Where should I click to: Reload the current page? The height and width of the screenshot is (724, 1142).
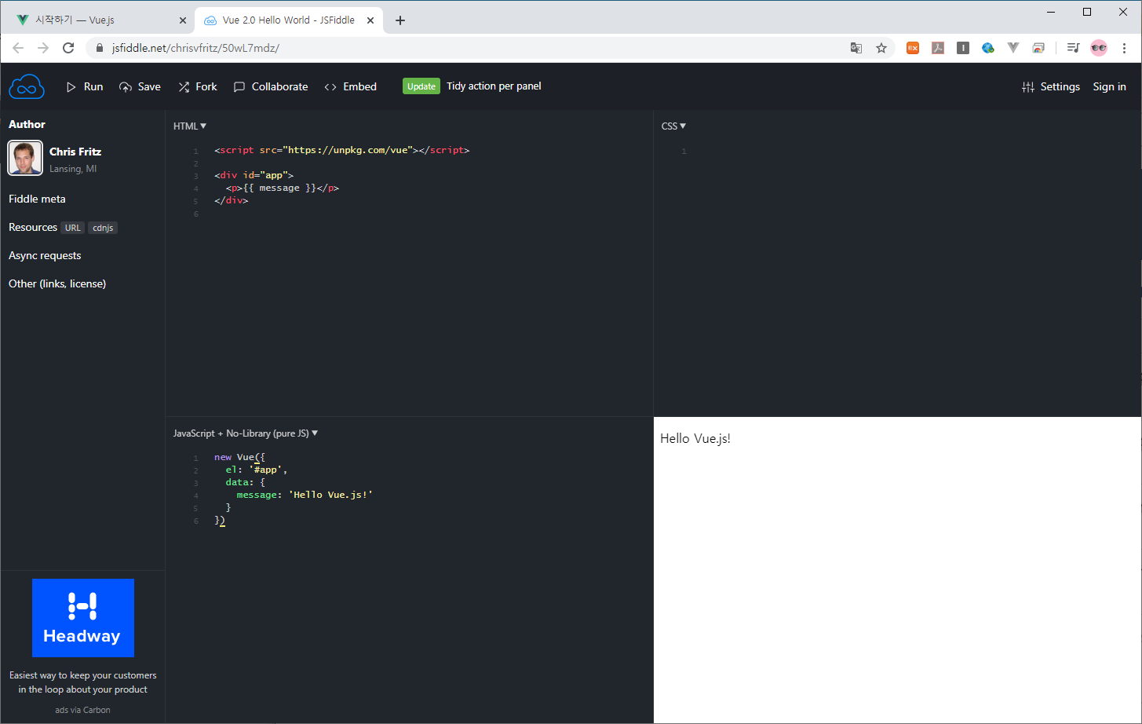[68, 48]
